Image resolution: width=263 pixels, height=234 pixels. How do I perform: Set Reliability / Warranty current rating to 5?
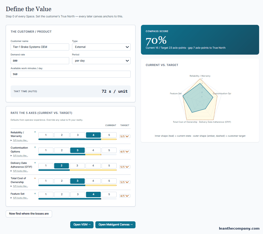point(109,135)
